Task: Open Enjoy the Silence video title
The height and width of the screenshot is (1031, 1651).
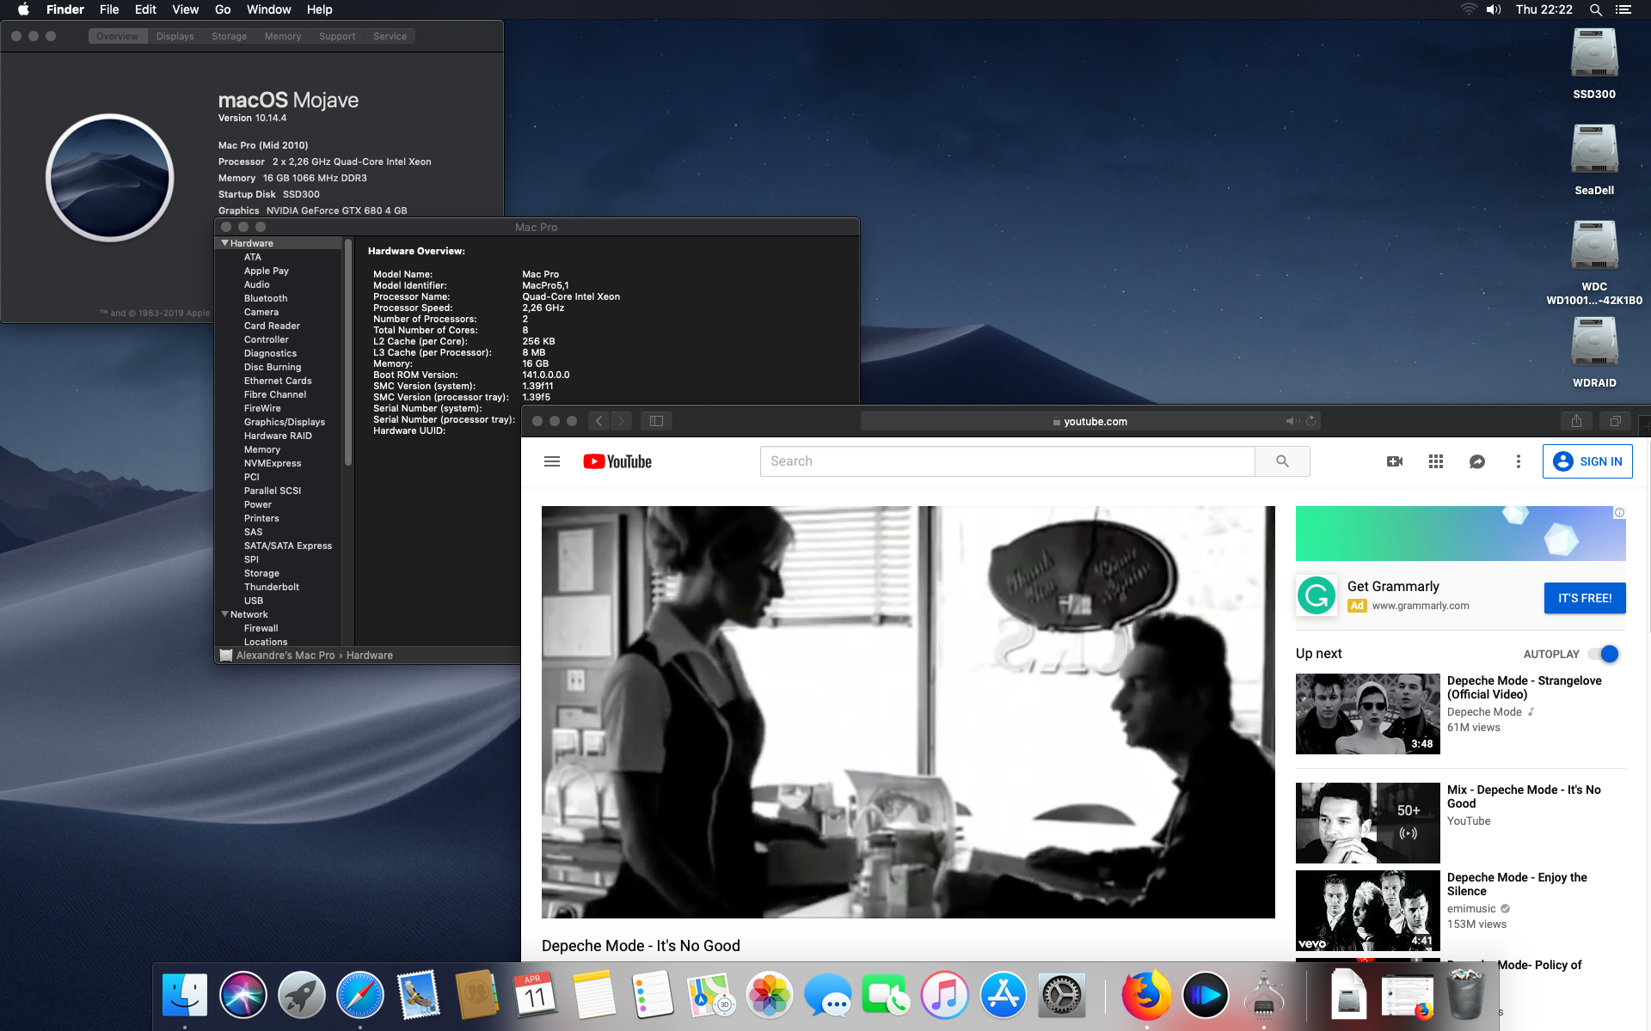Action: pos(1517,884)
